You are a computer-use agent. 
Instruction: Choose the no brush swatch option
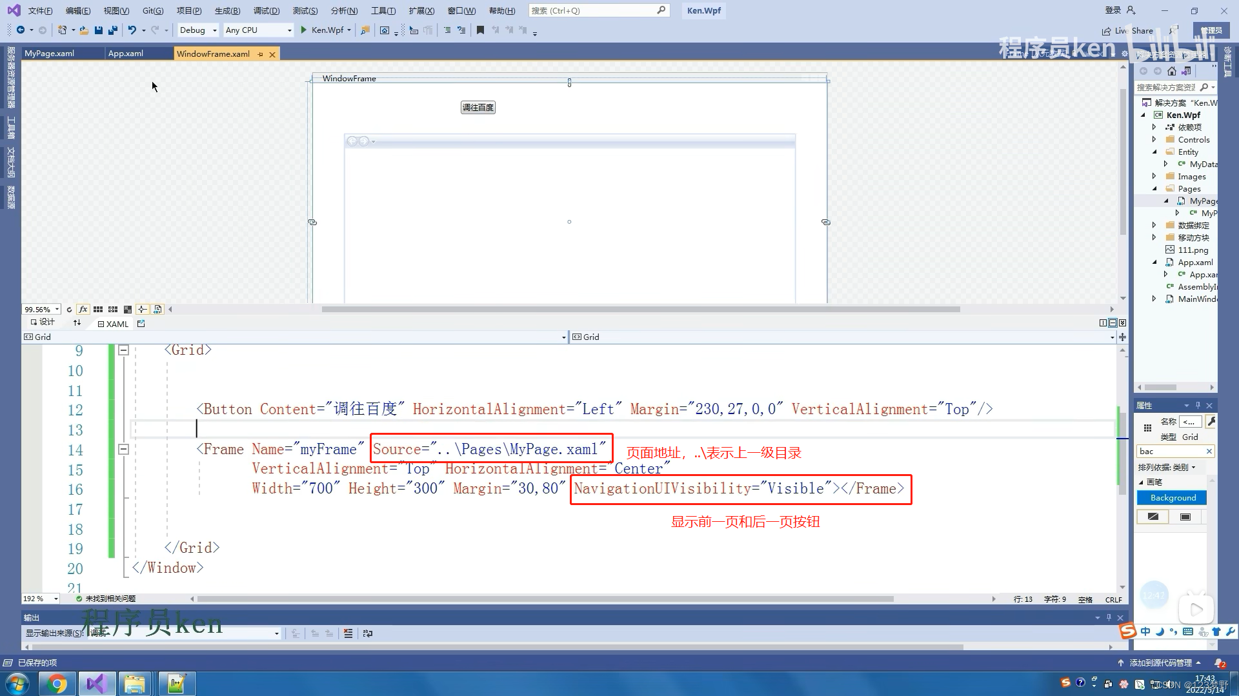[1153, 517]
